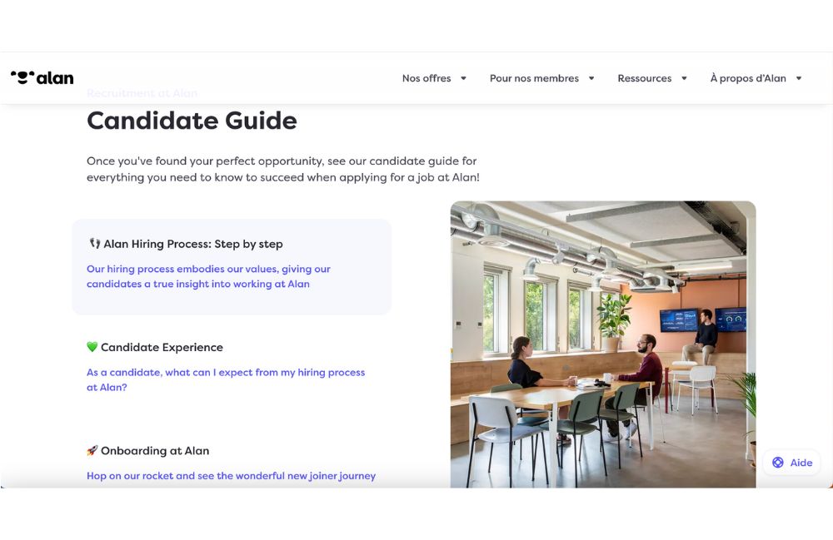Click the Candidate Guide title
Screen dimensions: 833x540
pos(192,121)
